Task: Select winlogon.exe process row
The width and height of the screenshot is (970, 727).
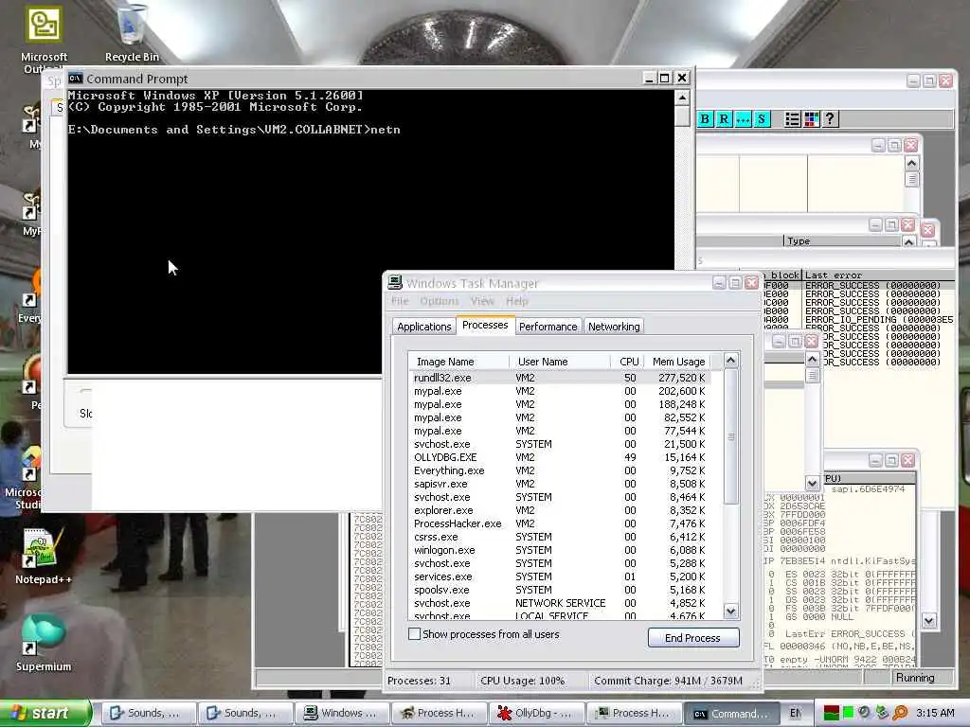Action: [560, 550]
